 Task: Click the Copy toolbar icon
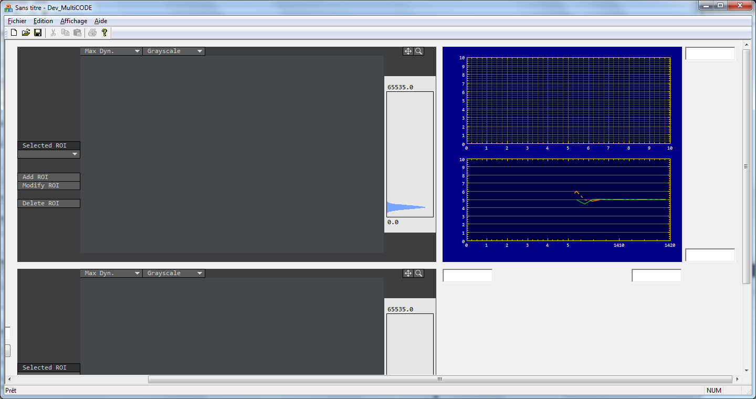[x=65, y=33]
